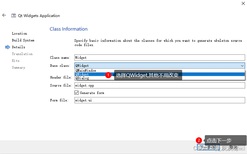Screen dimensions: 247x154
Task: Choose QWidget in the dropdown list
Action: tap(82, 74)
